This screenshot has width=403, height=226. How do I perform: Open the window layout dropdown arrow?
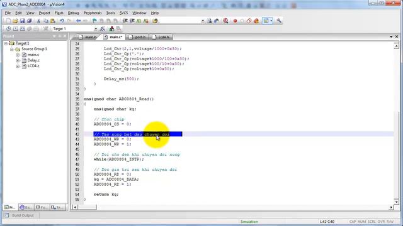tap(271, 21)
